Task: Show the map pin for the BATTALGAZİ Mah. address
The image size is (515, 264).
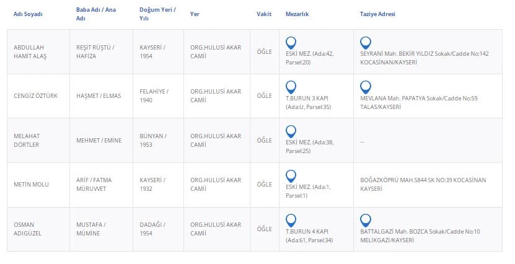Action: [x=366, y=220]
